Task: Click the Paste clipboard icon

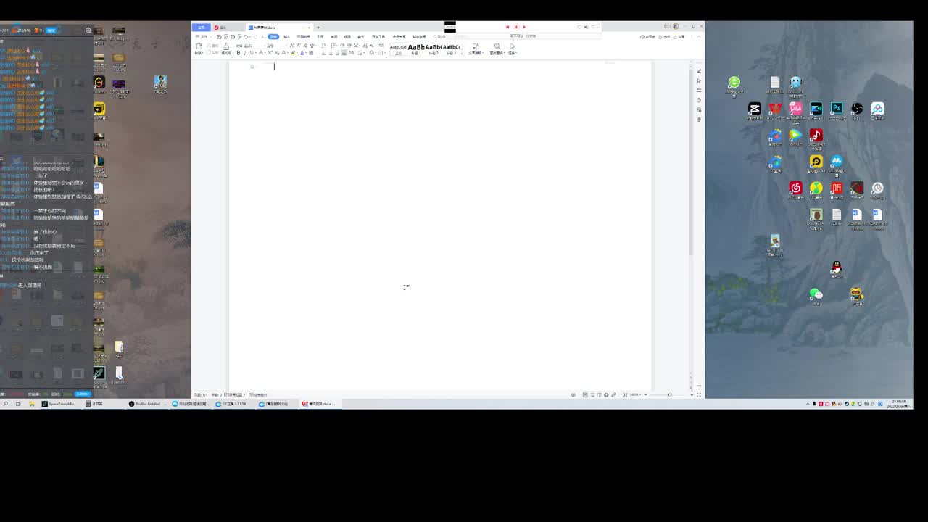Action: tap(199, 48)
